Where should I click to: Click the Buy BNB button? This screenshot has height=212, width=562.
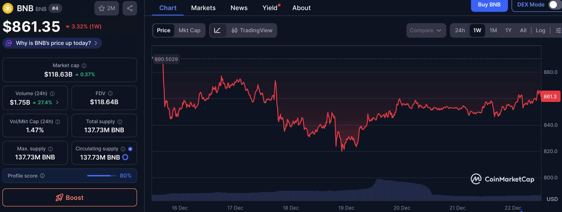[x=489, y=5]
